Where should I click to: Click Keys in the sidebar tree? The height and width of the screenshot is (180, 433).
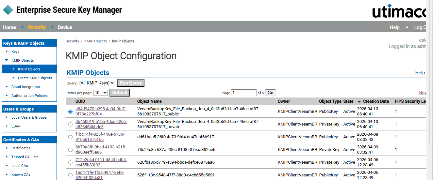tap(15, 52)
